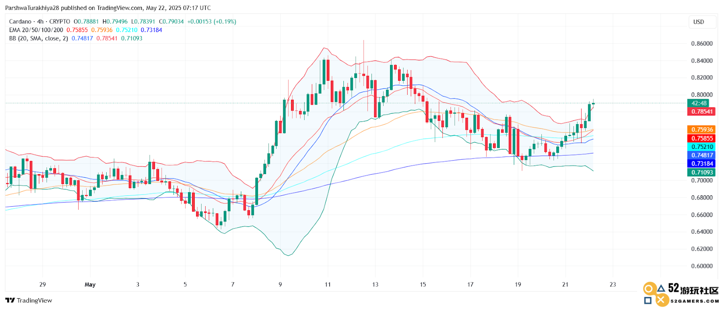Image resolution: width=723 pixels, height=309 pixels.
Task: Click the 9 date on time axis
Action: [x=280, y=285]
